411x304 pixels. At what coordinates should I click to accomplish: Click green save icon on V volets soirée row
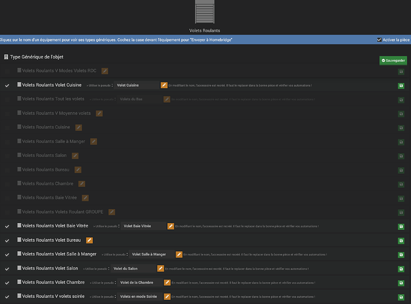401,297
